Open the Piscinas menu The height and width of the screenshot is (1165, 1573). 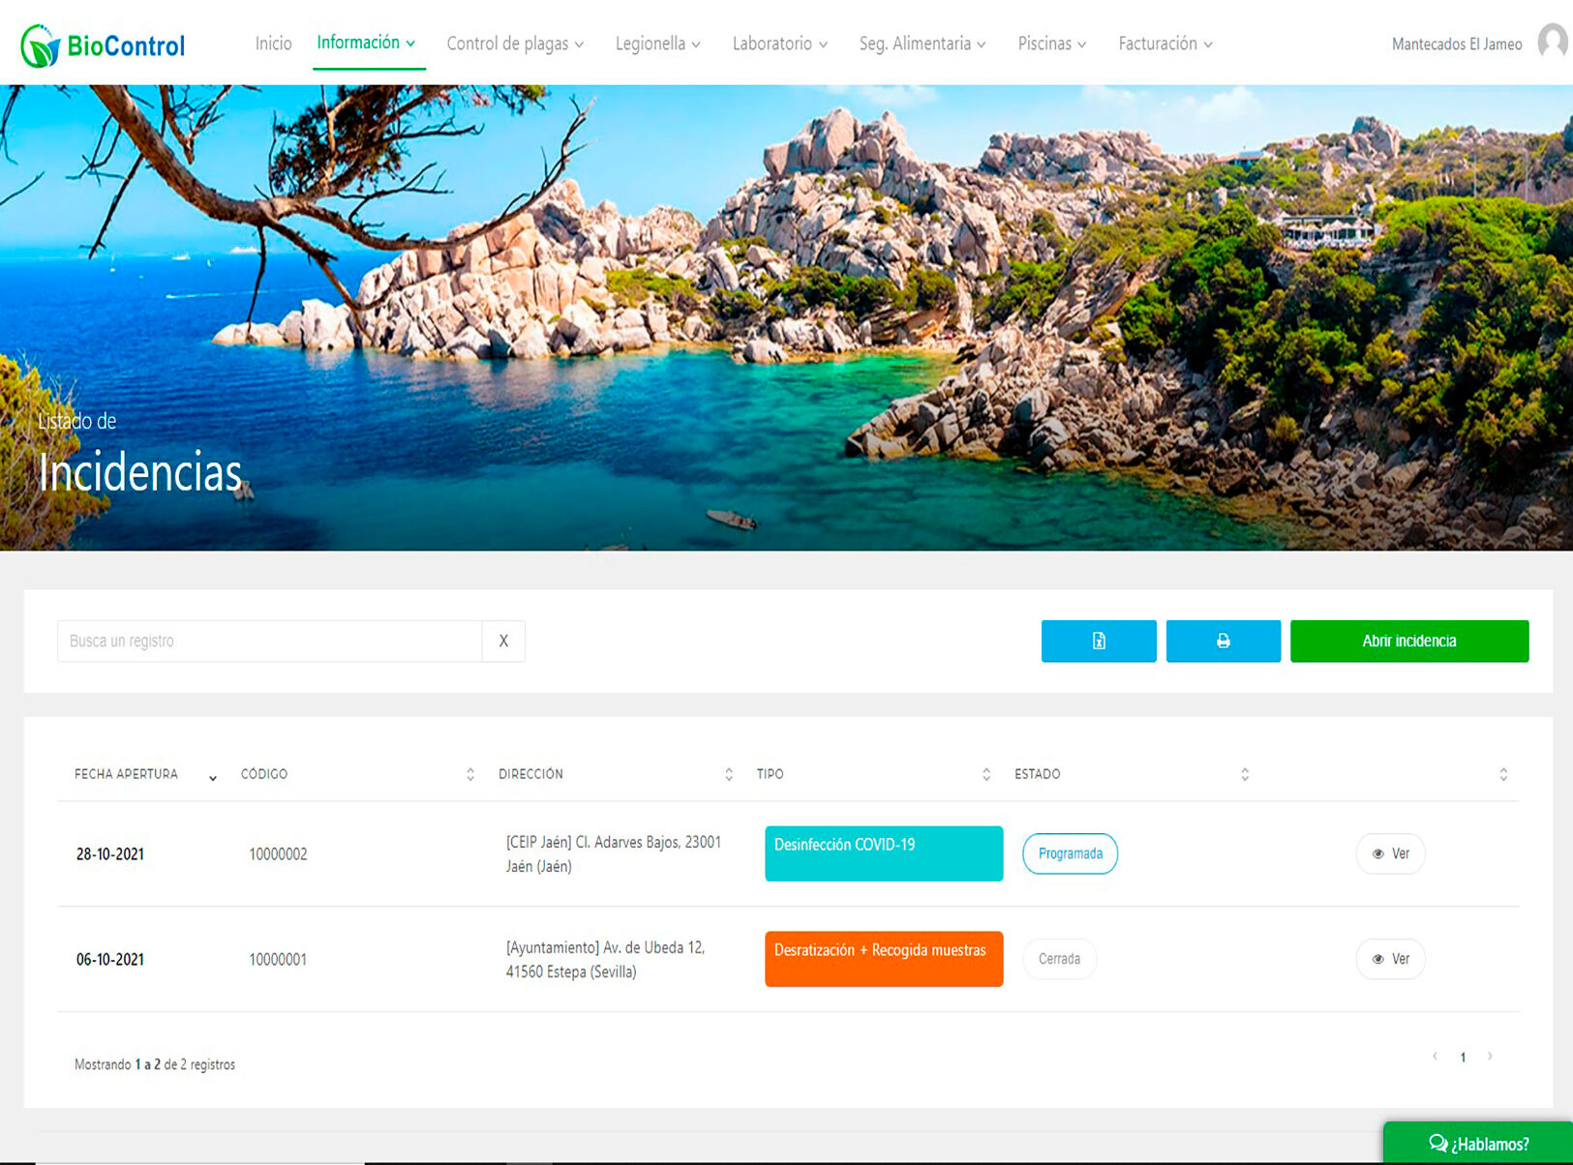(x=1051, y=44)
